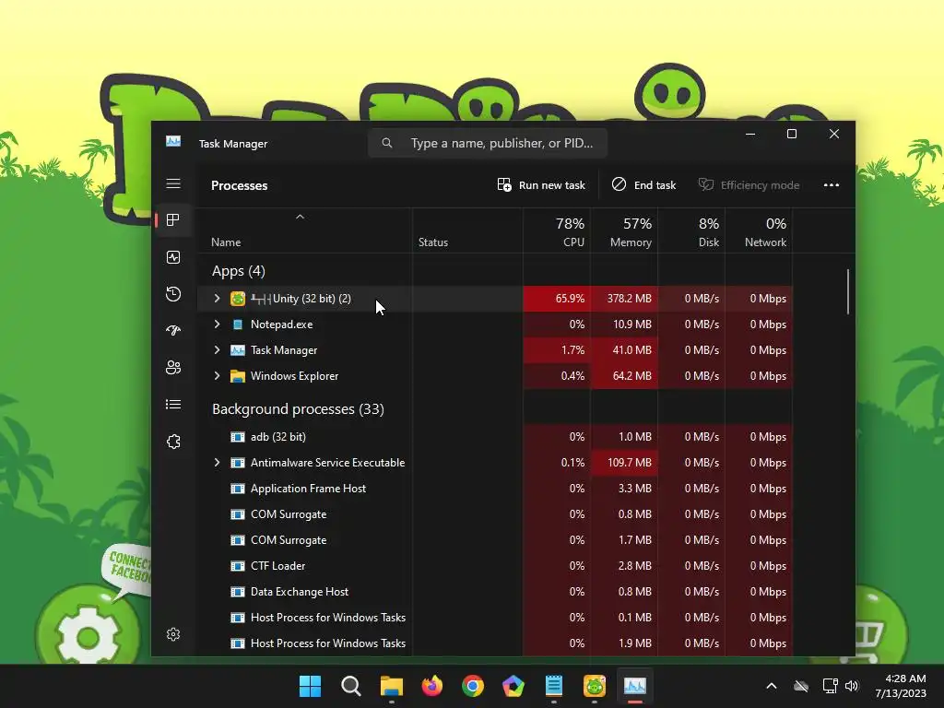Sort processes by Network column
This screenshot has width=944, height=708.
click(x=760, y=231)
